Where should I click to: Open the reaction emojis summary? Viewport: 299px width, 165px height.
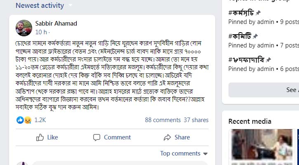pos(24,120)
